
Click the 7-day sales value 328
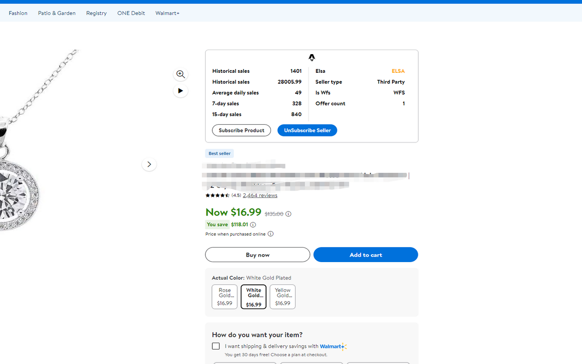(x=297, y=104)
